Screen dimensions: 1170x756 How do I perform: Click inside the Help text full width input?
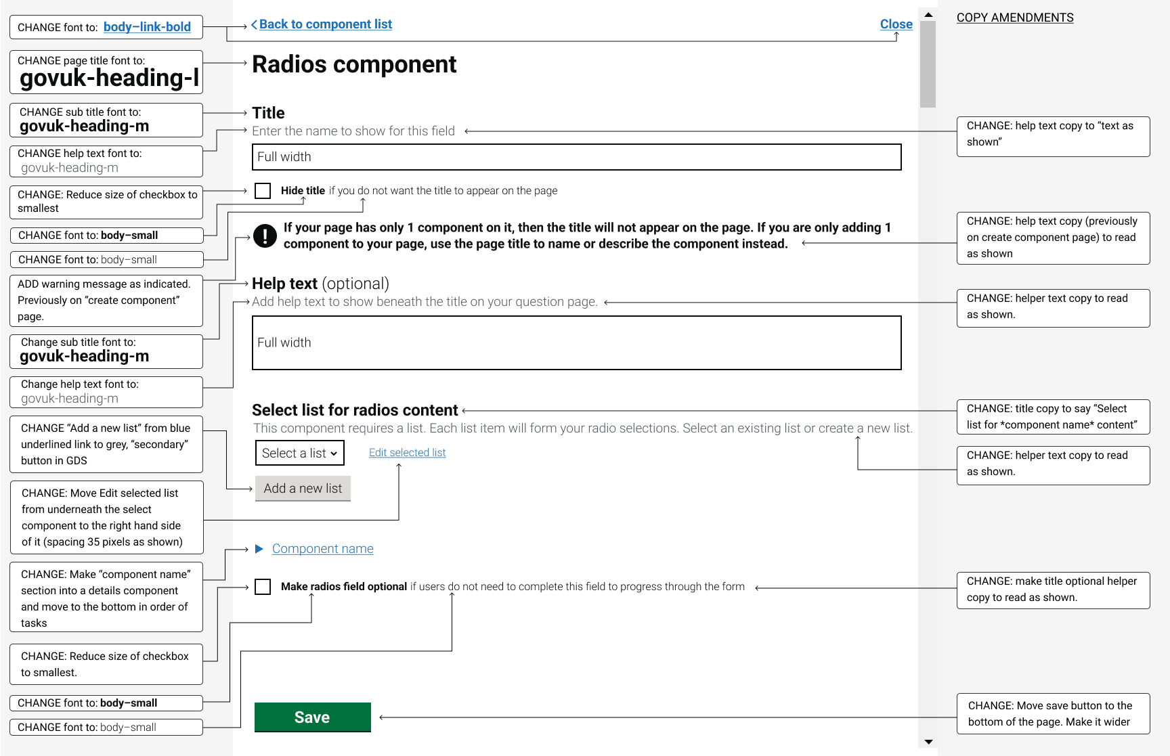(x=576, y=343)
